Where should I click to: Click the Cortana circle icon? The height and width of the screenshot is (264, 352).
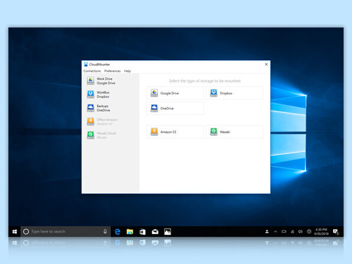tap(26, 232)
